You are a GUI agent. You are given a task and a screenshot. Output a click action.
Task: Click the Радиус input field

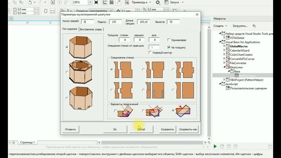click(115, 22)
